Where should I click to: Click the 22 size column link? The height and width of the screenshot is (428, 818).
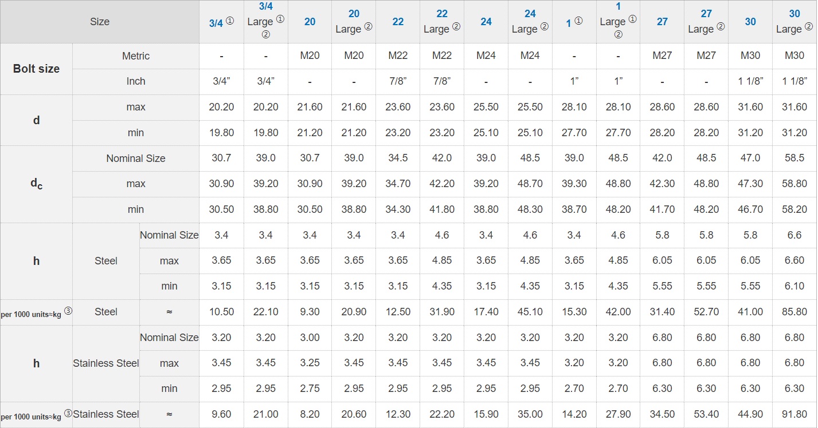(x=398, y=22)
